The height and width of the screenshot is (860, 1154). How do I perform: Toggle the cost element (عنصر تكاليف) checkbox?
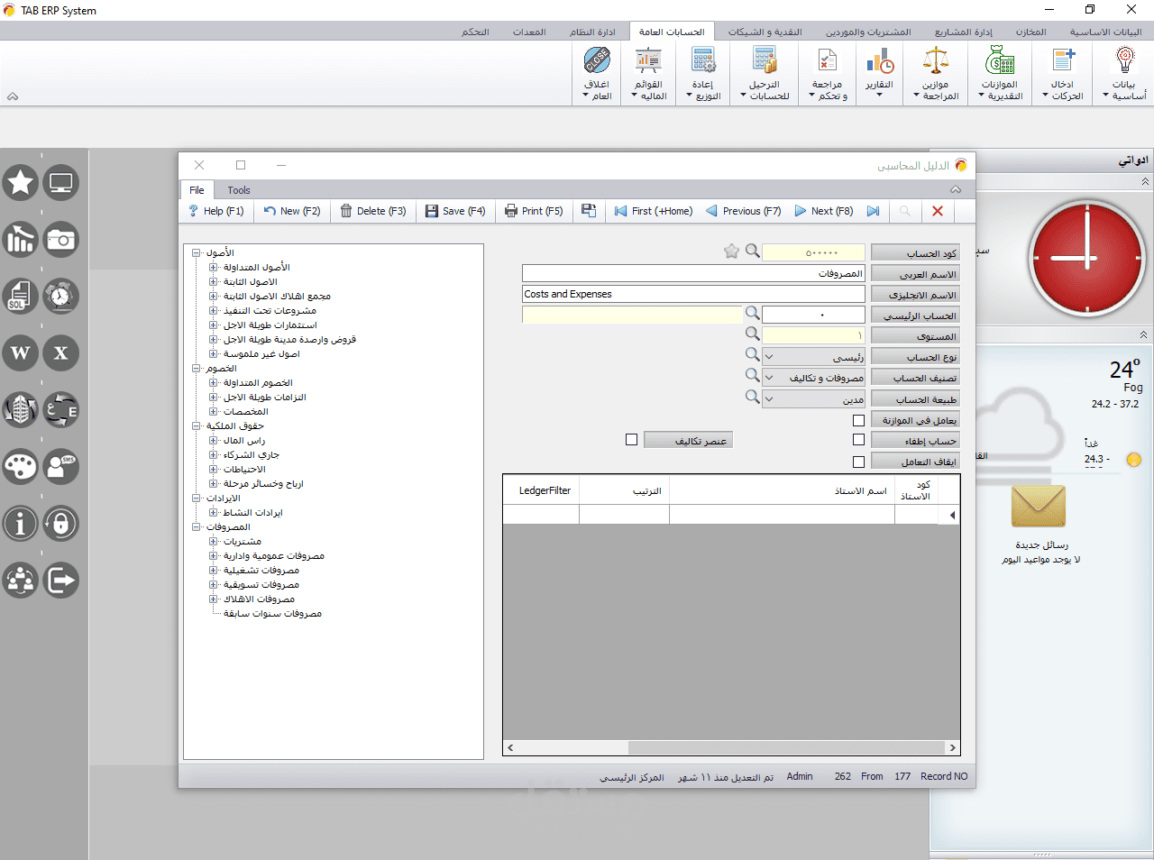pyautogui.click(x=631, y=440)
